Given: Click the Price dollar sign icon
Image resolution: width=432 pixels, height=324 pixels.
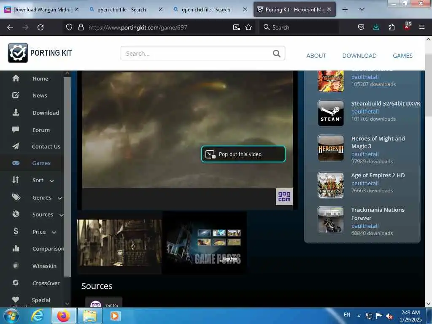Looking at the screenshot, I should coord(16,231).
